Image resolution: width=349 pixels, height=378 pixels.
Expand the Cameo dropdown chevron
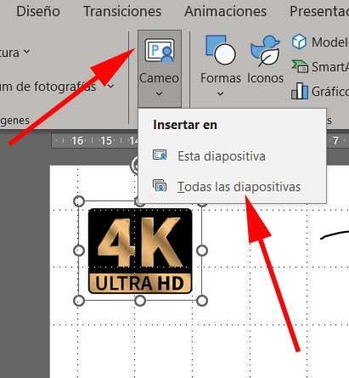[x=159, y=93]
